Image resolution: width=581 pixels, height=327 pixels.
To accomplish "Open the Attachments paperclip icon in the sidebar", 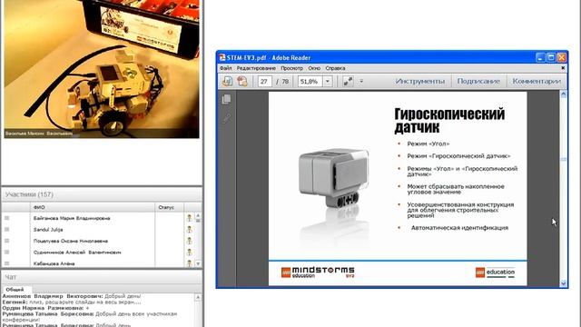I will (x=226, y=118).
